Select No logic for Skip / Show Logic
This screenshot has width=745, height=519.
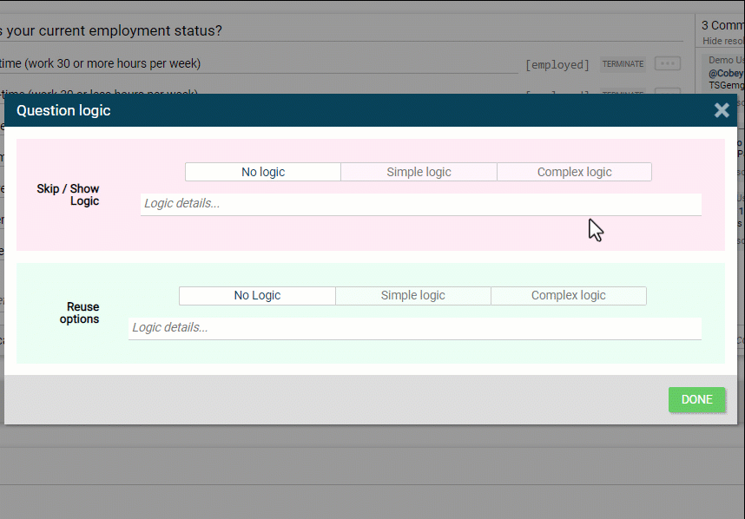(263, 172)
